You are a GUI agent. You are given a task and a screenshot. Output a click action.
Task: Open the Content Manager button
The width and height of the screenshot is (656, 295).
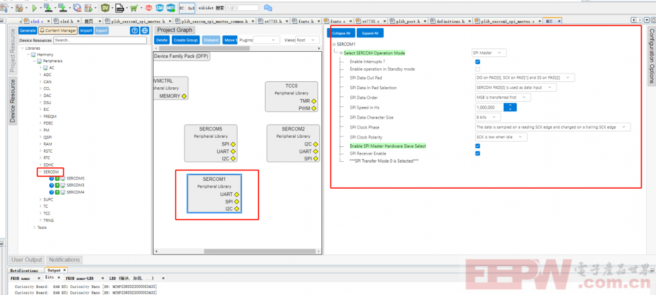pyautogui.click(x=58, y=31)
